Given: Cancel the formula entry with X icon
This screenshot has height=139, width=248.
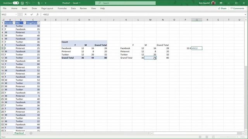Looking at the screenshot, I should tap(26, 15).
